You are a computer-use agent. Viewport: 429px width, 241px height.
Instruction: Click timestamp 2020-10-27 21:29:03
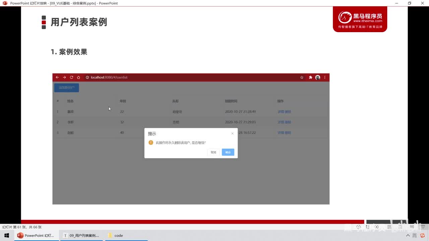(x=240, y=122)
